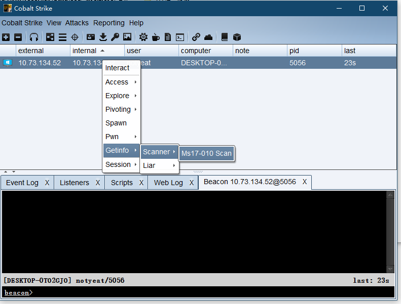
Task: Click the disconnect minus icon
Action: pyautogui.click(x=18, y=37)
